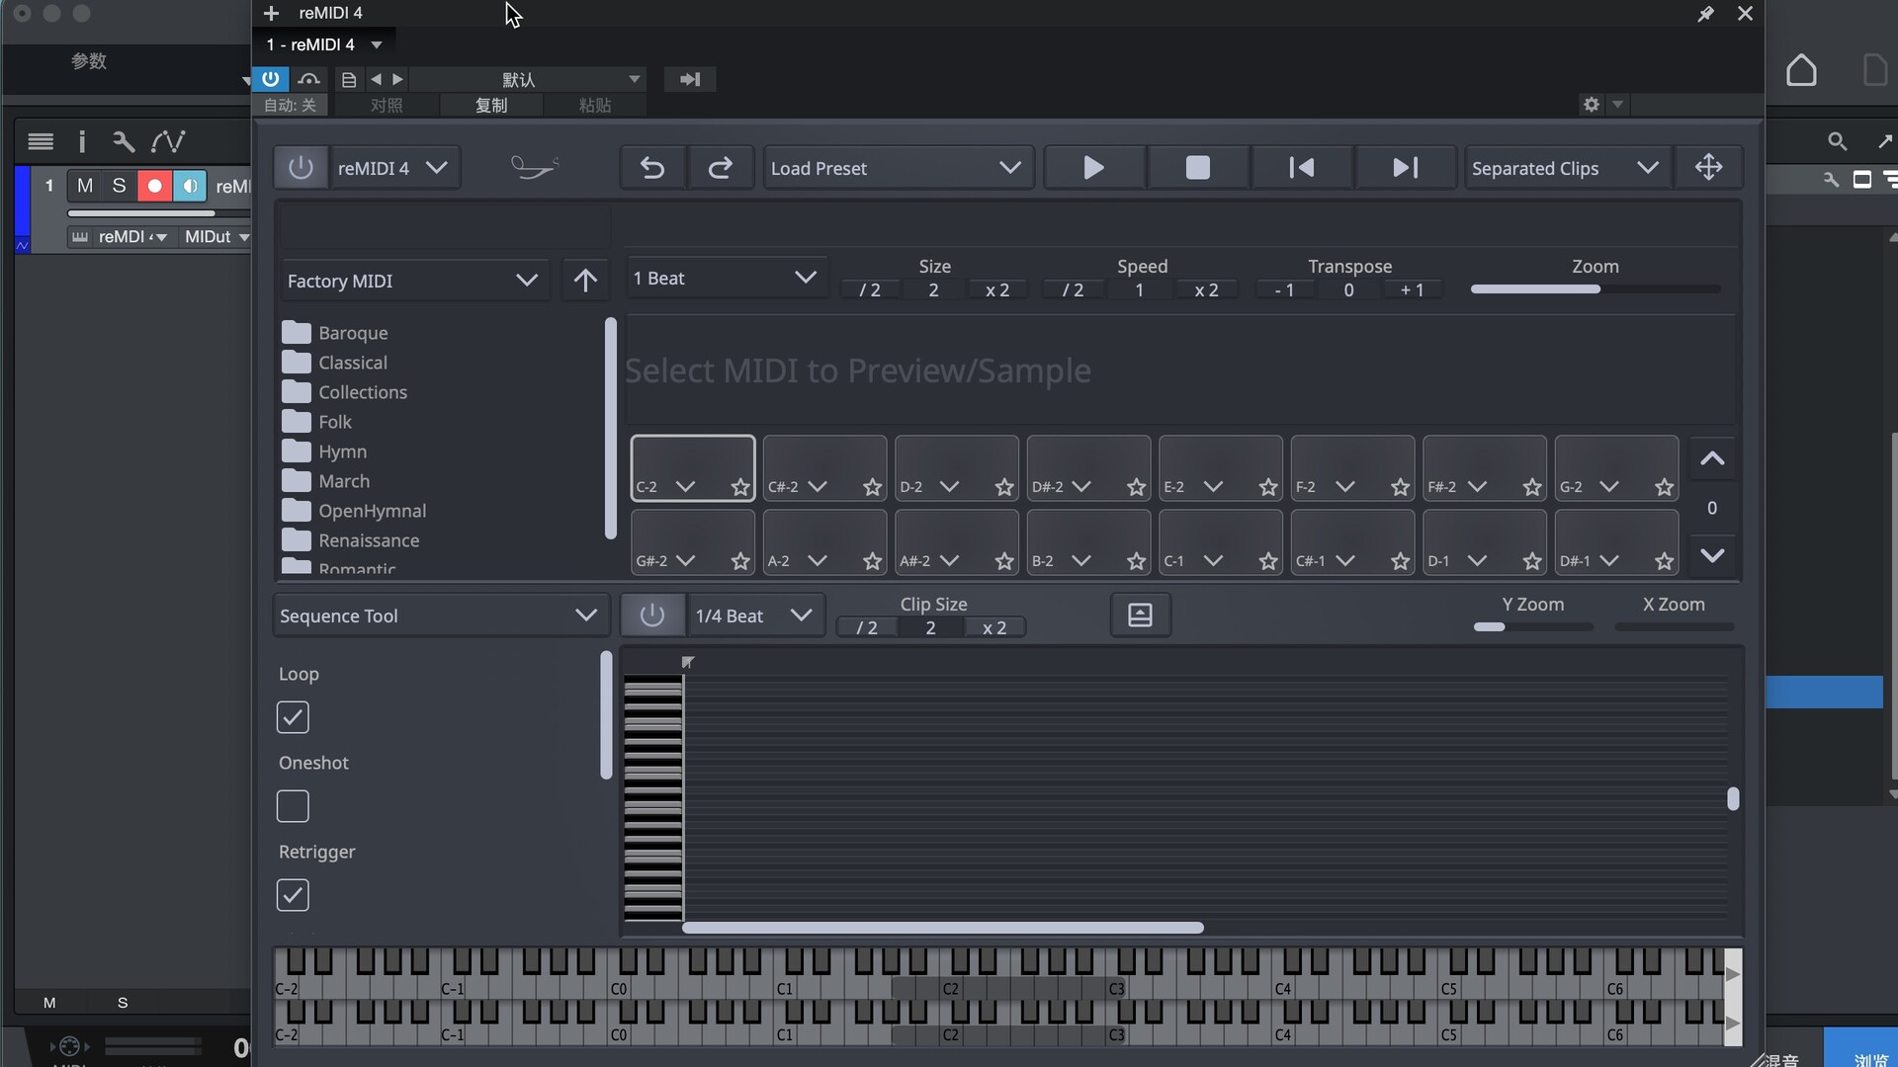Toggle the Loop checkbox
The width and height of the screenshot is (1898, 1067).
[293, 717]
